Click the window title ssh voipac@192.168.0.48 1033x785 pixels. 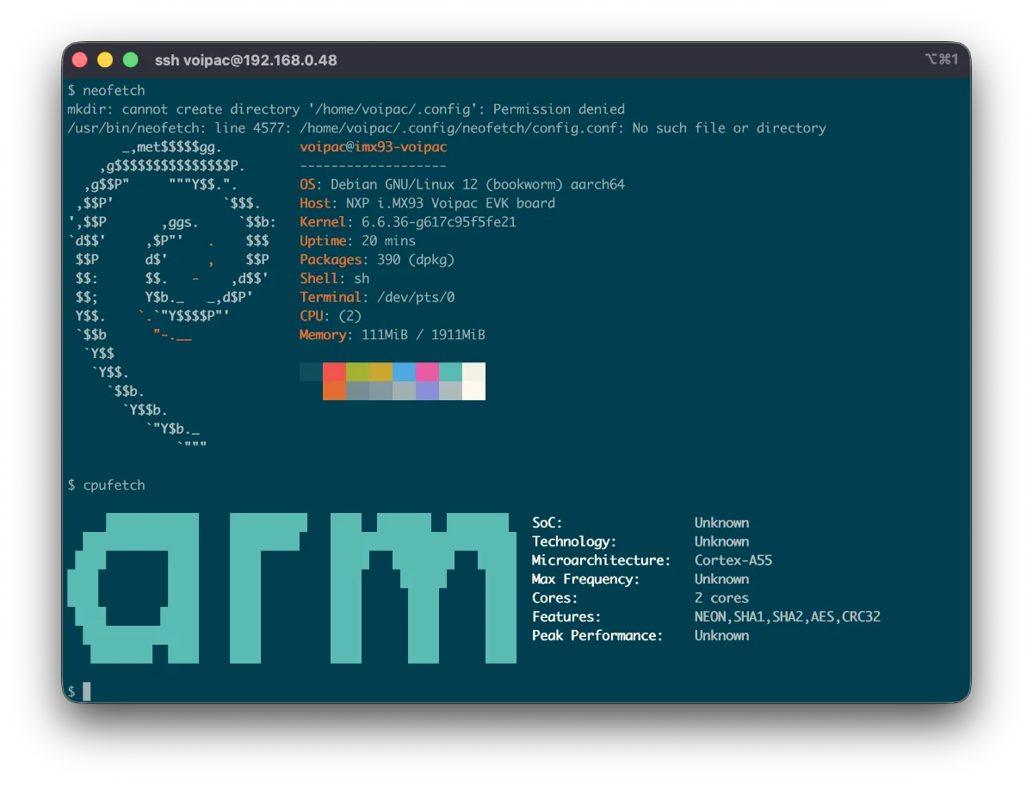[x=245, y=60]
